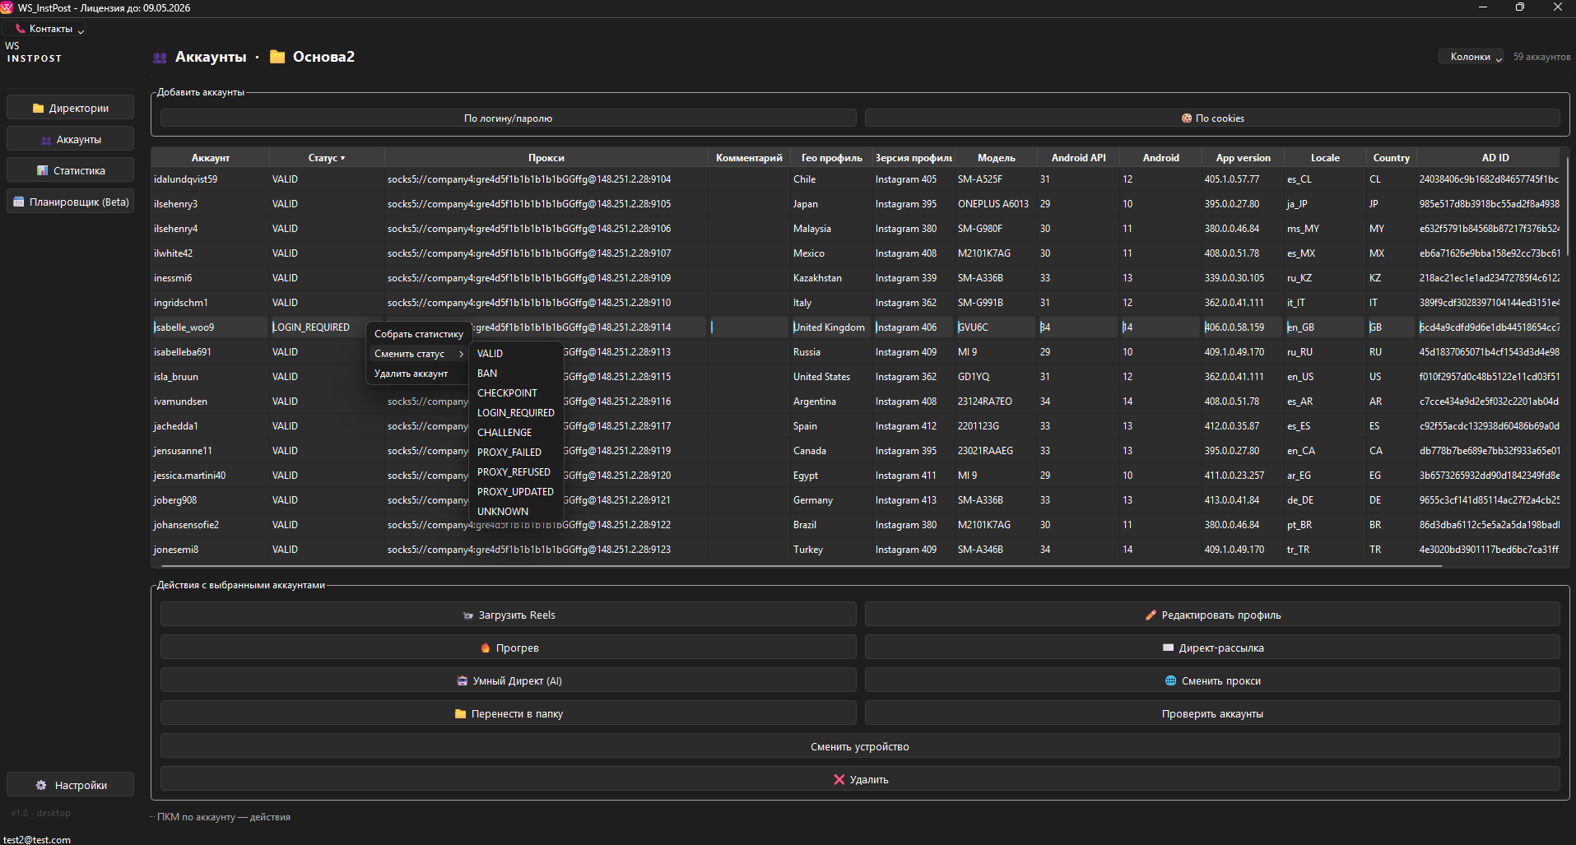The image size is (1576, 845).
Task: Click the Комментарий cell for isabelle_woo9
Action: pyautogui.click(x=748, y=327)
